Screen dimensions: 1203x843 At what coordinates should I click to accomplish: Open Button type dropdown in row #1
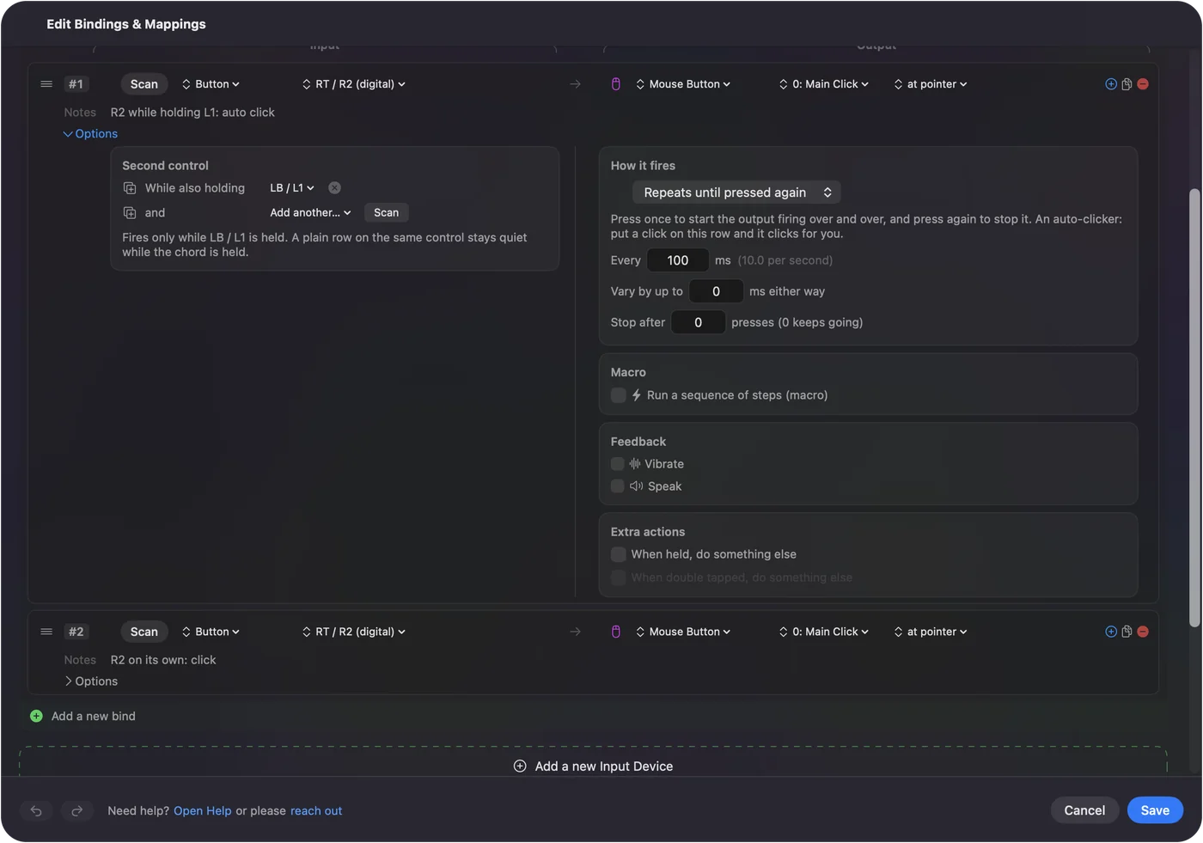click(211, 84)
